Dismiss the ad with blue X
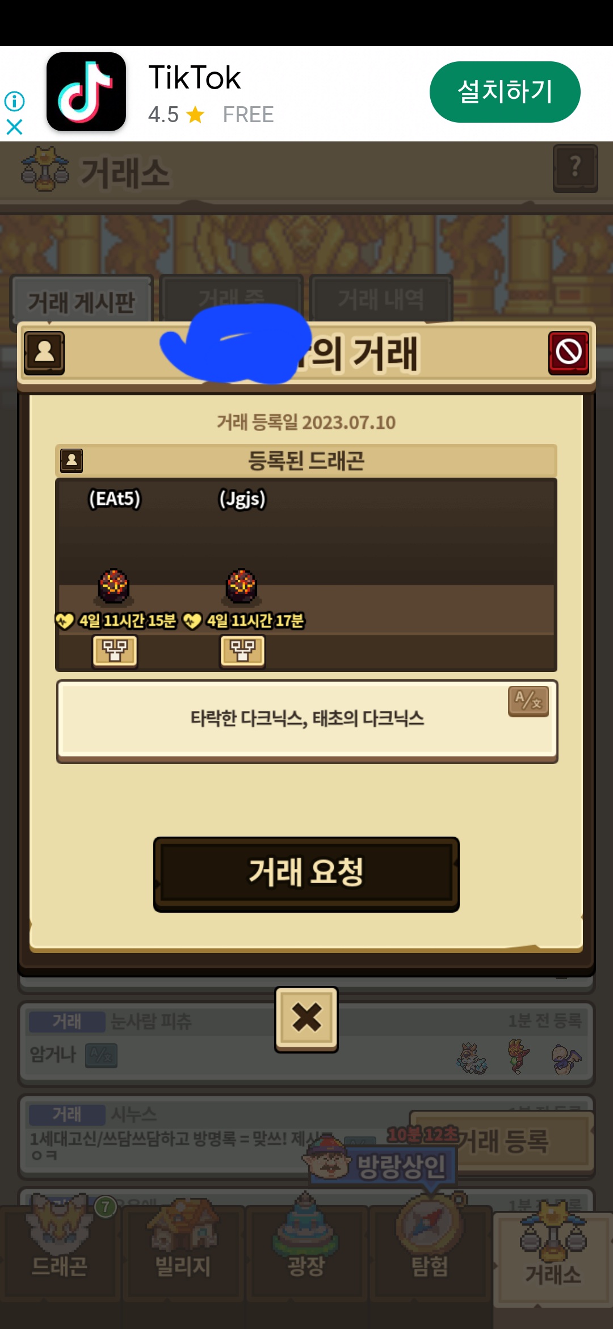 (15, 127)
